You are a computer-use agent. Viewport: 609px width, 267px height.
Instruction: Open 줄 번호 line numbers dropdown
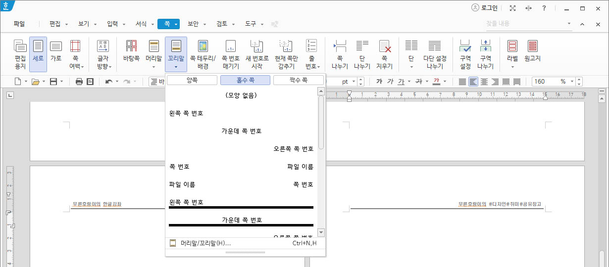[311, 54]
